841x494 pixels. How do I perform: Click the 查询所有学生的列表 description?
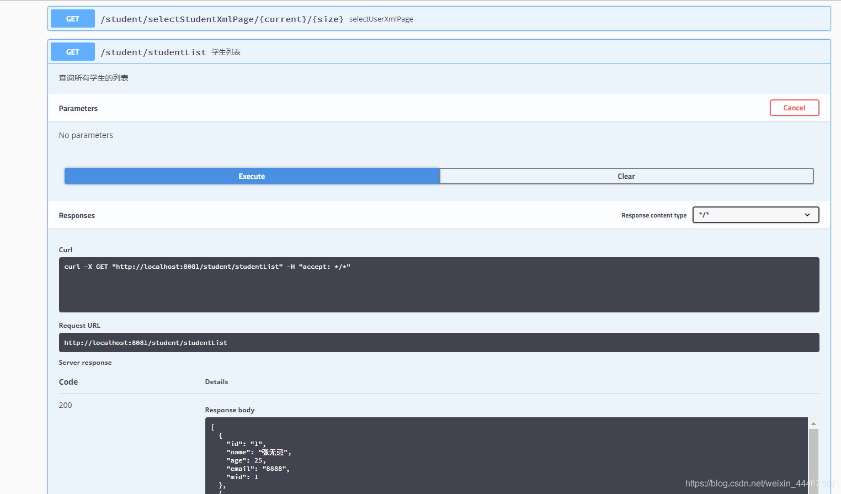pos(94,78)
